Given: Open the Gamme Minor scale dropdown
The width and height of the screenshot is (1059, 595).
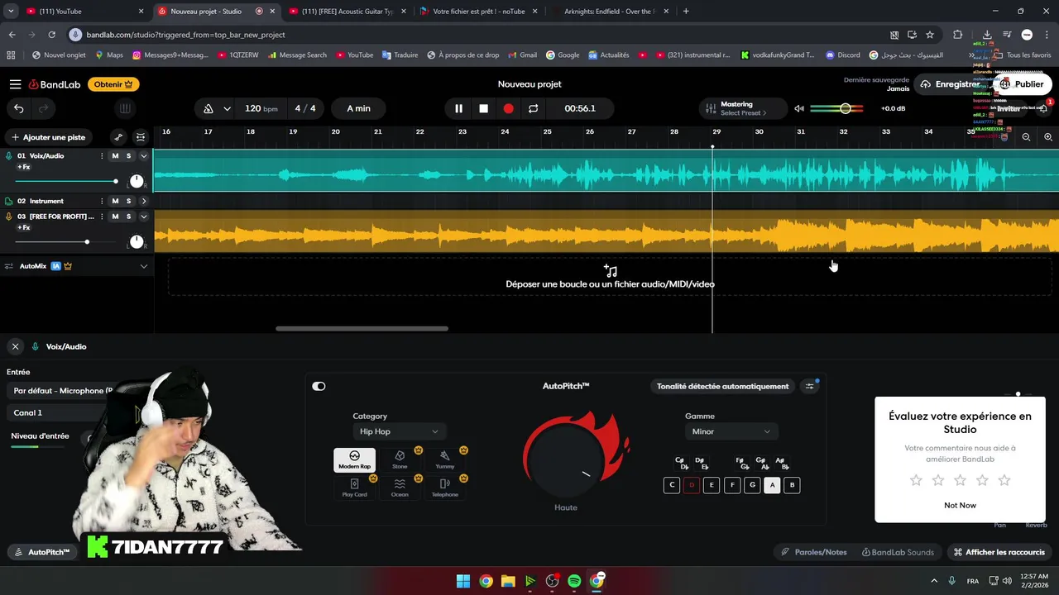Looking at the screenshot, I should pyautogui.click(x=731, y=431).
